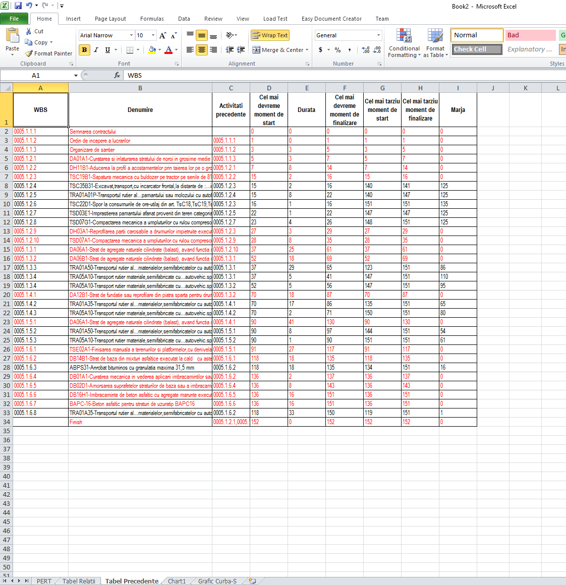Apply the Explanatory cell style
Viewport: 566px width, 585px height.
click(529, 49)
